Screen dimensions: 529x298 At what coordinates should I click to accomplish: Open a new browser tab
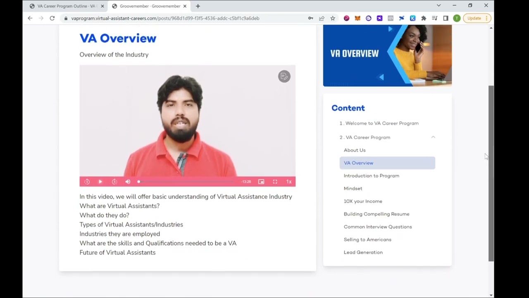198,6
